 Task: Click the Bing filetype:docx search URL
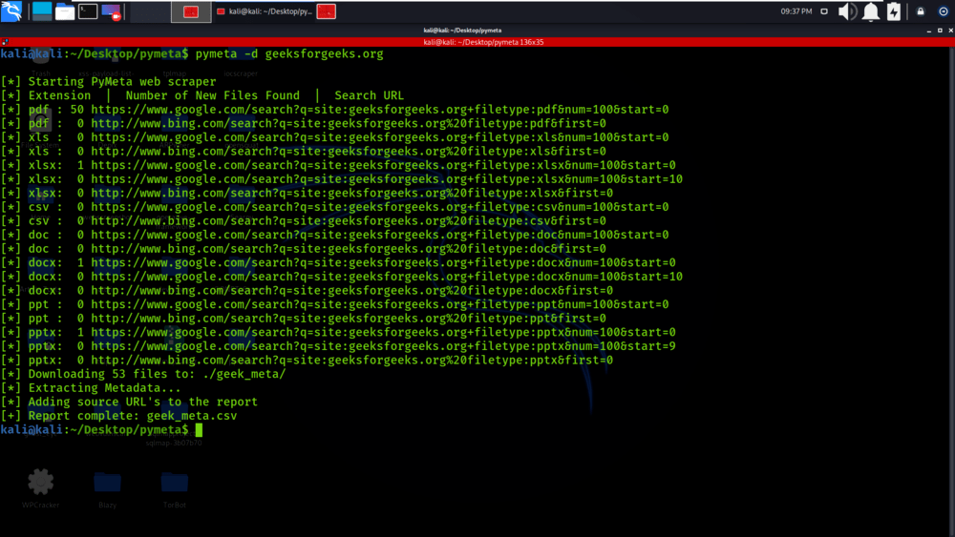tap(352, 291)
